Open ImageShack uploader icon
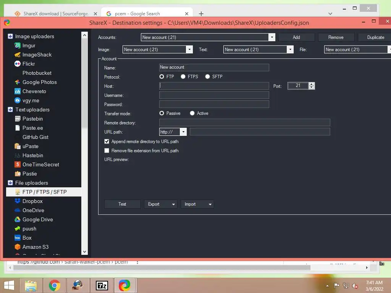Screen dimensions: 391x293 click(x=17, y=55)
